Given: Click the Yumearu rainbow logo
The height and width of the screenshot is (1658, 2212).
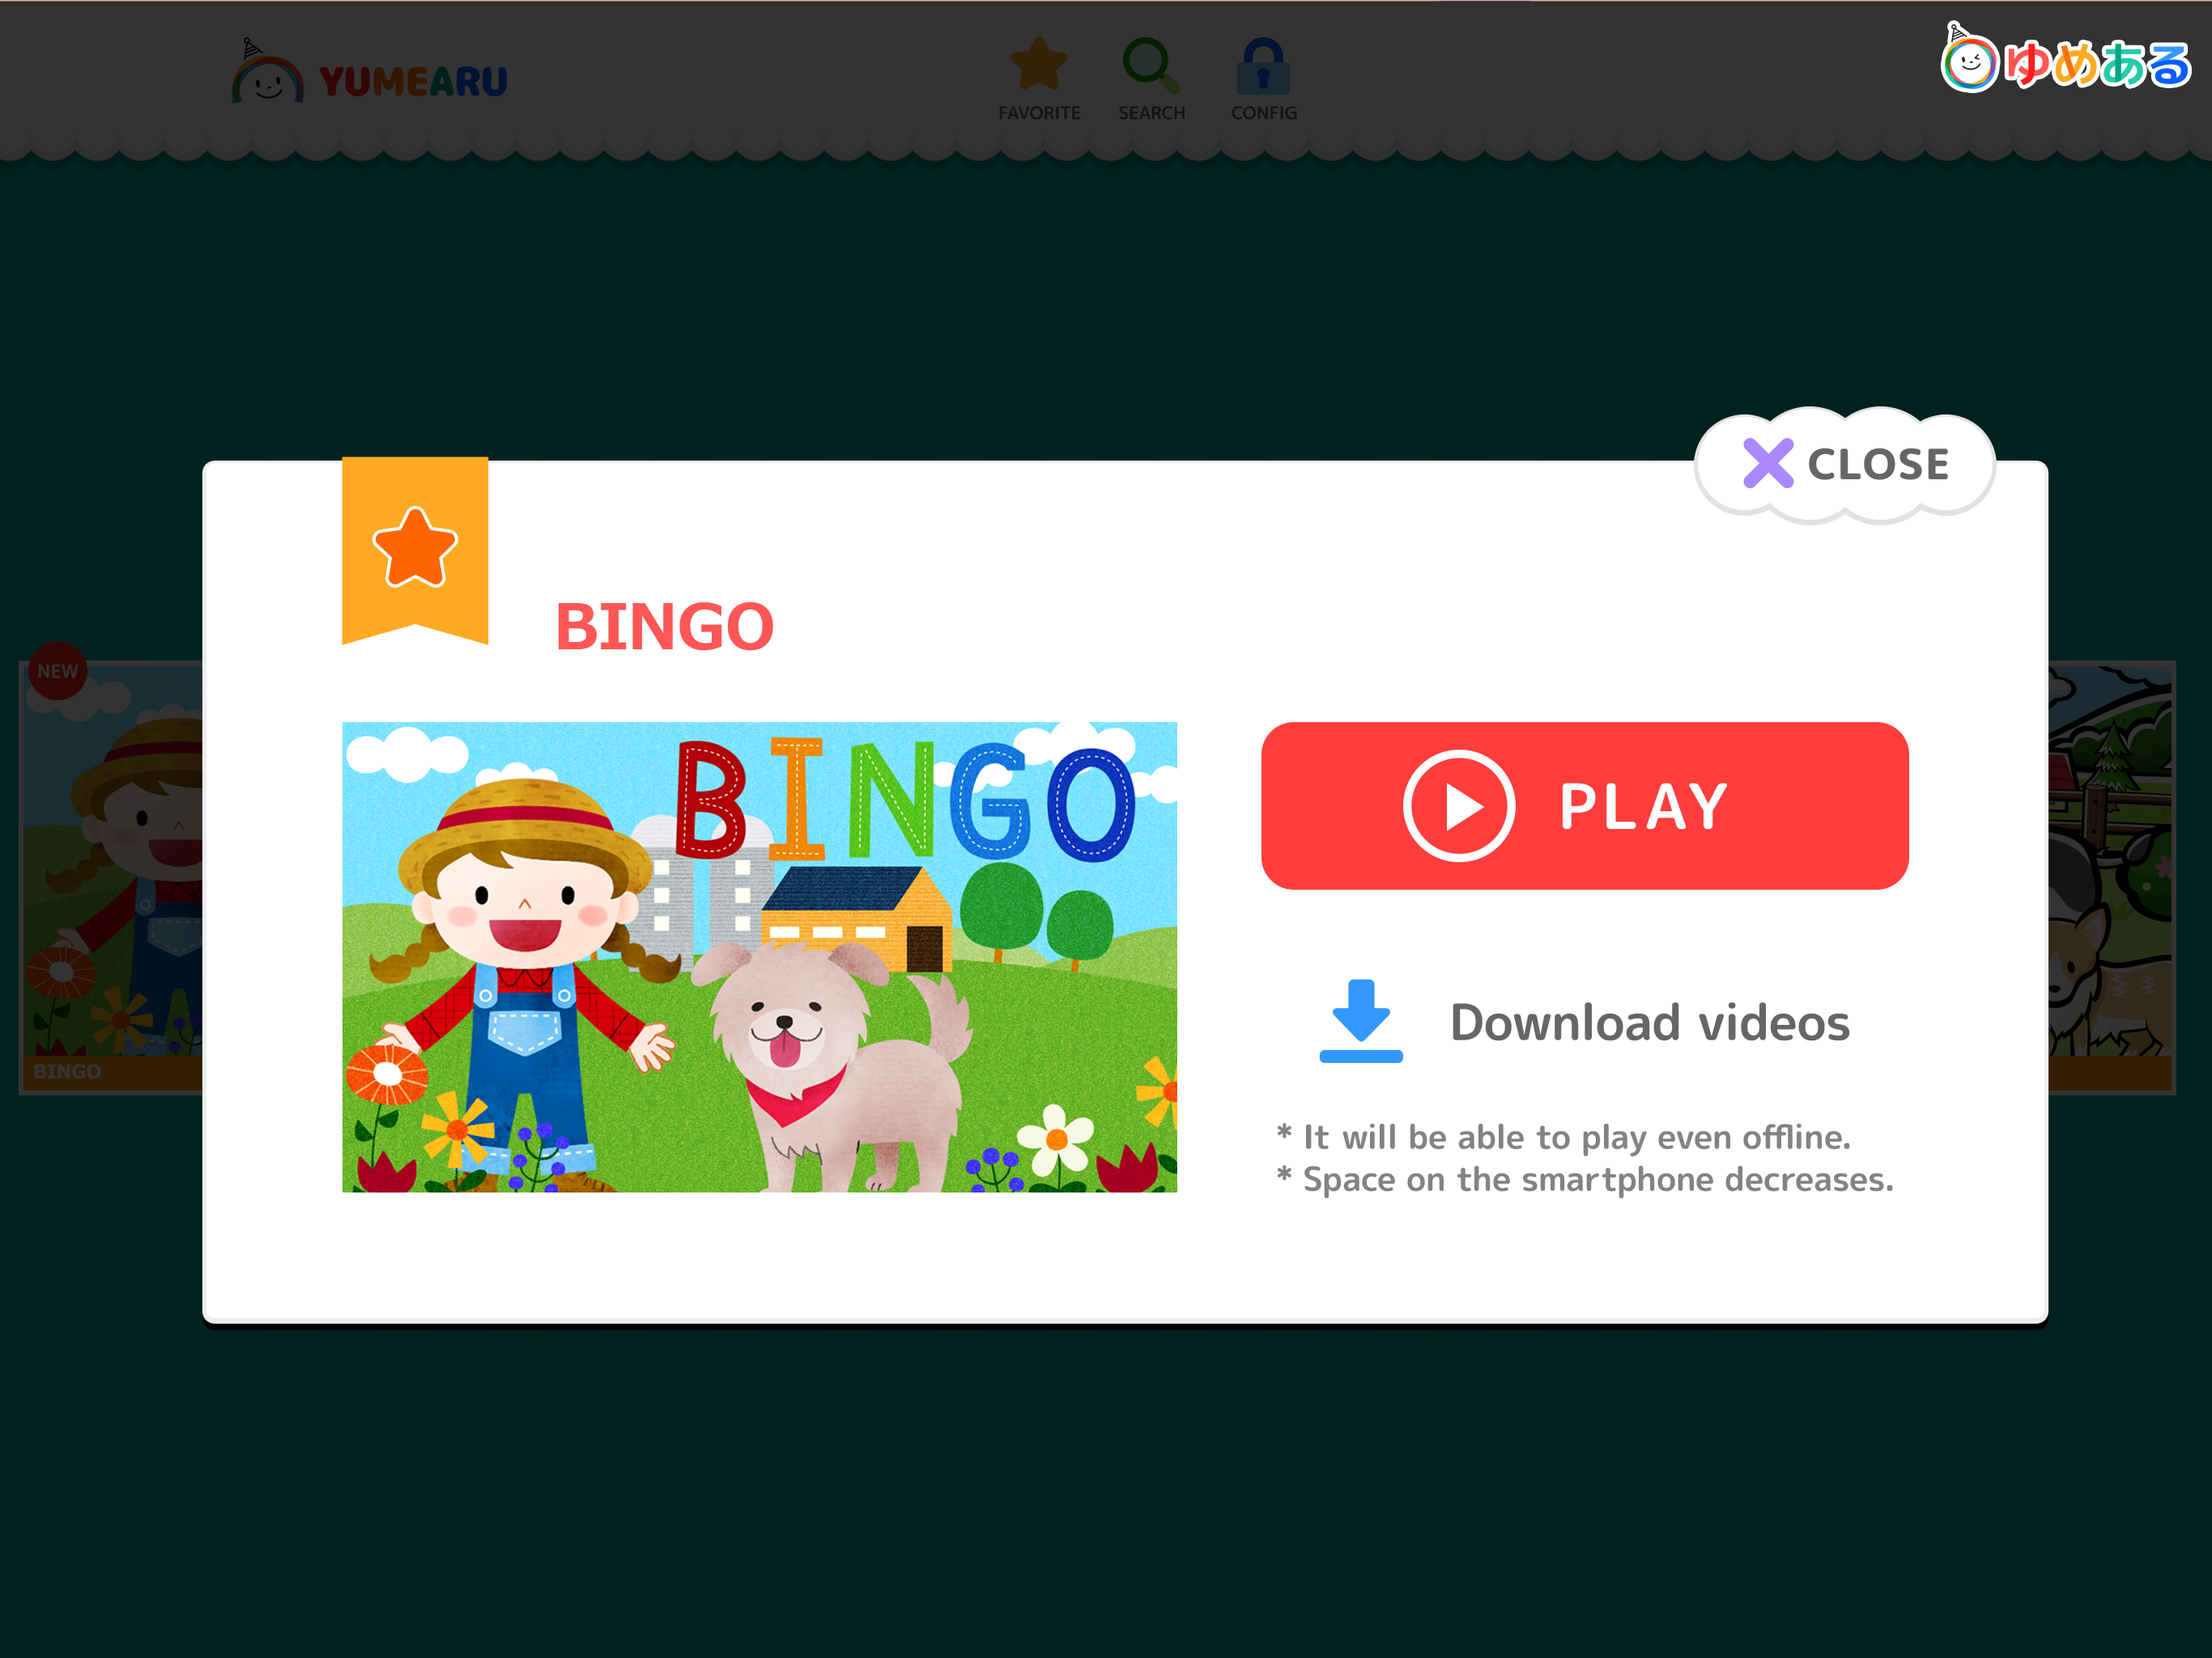Looking at the screenshot, I should point(369,73).
